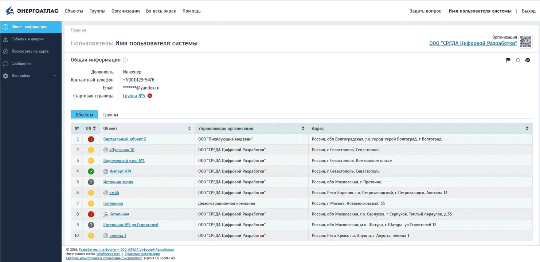Open the ООО "СРЕДА Цифровой Разработки" organization link

point(473,43)
